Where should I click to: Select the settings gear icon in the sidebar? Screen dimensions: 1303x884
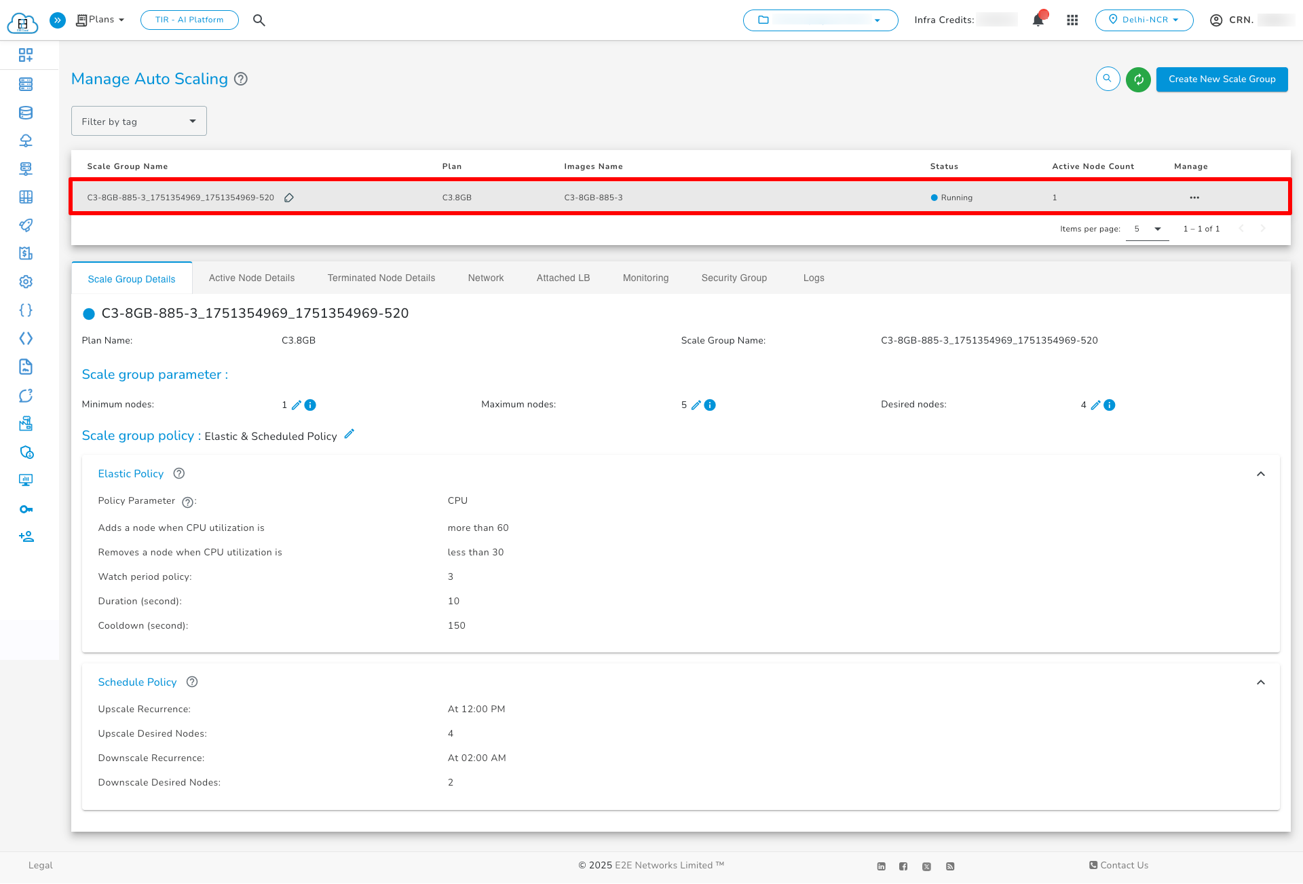tap(26, 281)
